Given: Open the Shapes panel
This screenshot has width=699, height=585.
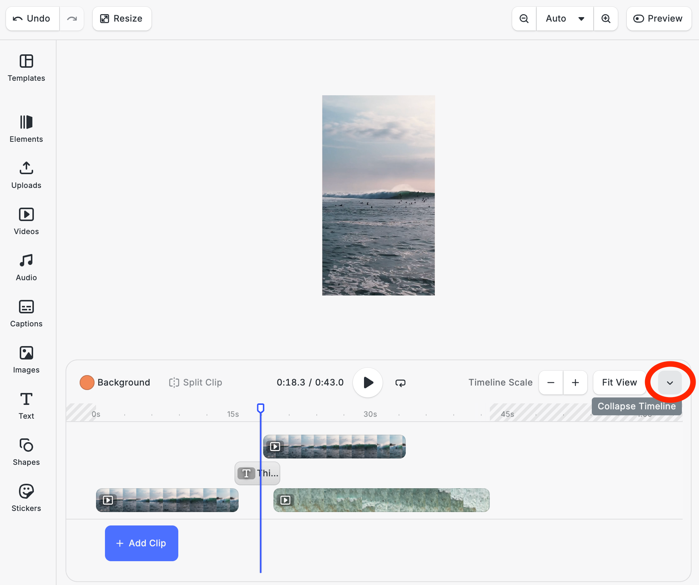Looking at the screenshot, I should [26, 452].
